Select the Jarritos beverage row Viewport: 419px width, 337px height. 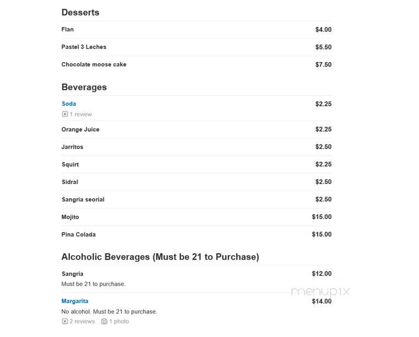[x=196, y=147]
